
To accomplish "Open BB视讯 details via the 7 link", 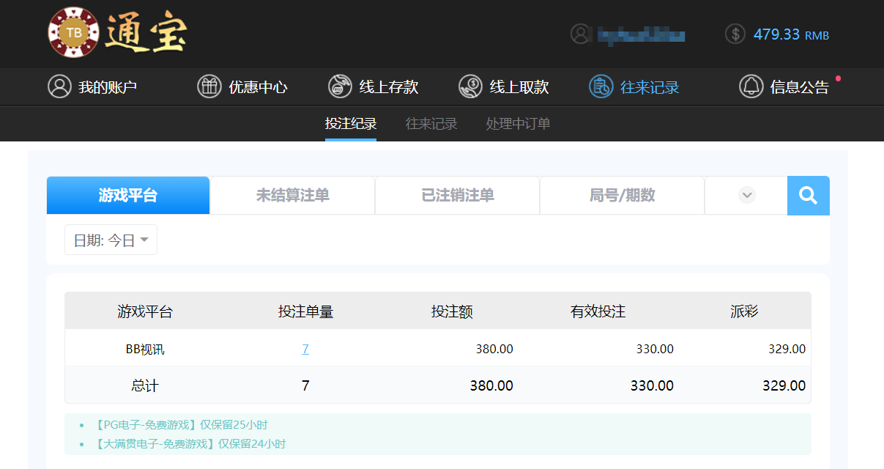I will [305, 349].
